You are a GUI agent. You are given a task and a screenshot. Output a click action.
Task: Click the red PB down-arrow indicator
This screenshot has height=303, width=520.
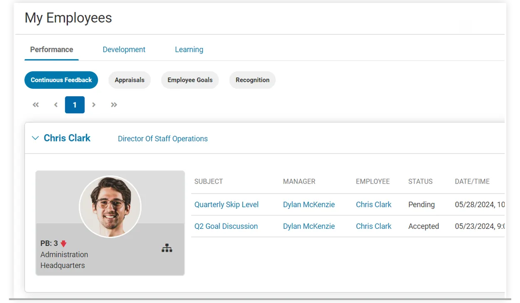64,244
